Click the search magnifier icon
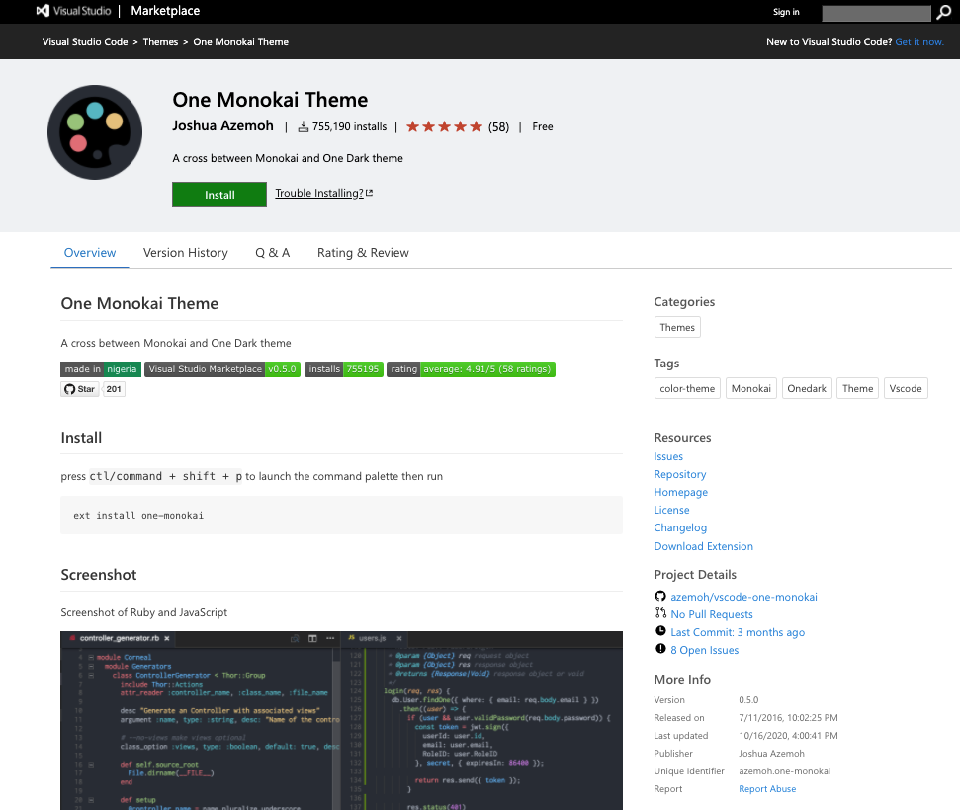Screen dimensions: 960x810 [x=943, y=12]
